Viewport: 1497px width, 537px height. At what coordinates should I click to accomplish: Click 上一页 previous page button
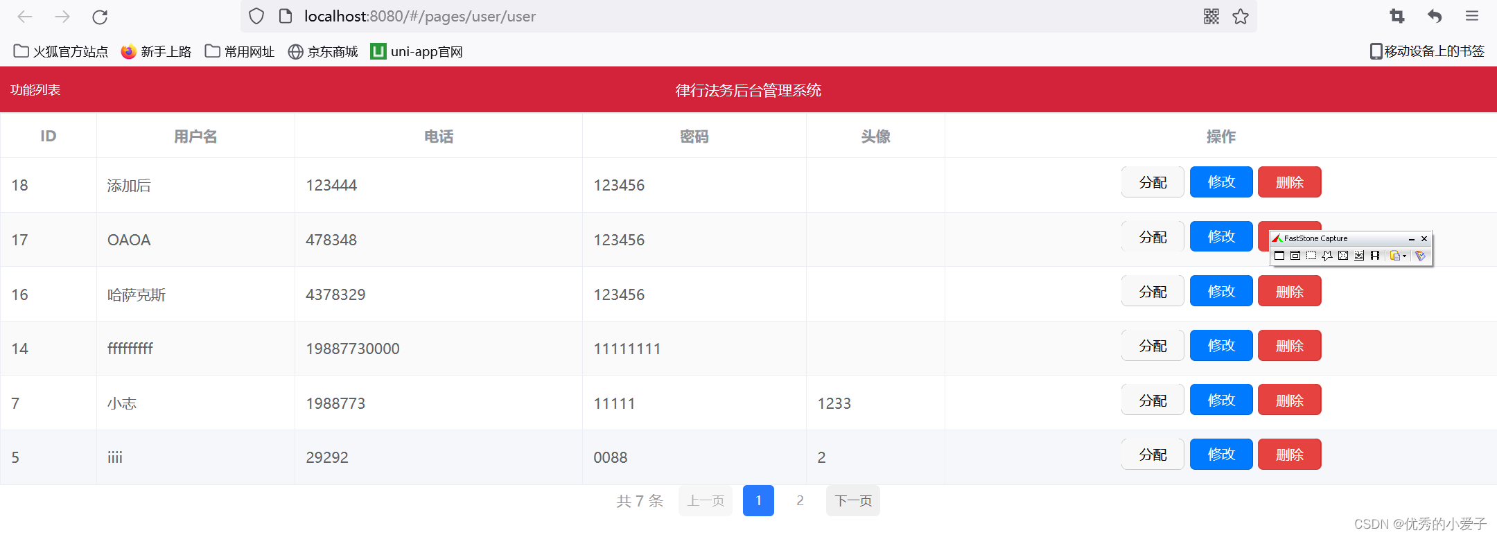click(706, 500)
